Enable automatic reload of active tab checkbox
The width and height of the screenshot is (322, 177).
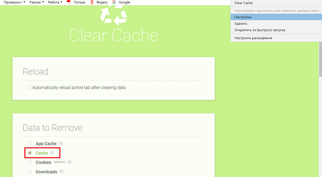click(x=30, y=87)
